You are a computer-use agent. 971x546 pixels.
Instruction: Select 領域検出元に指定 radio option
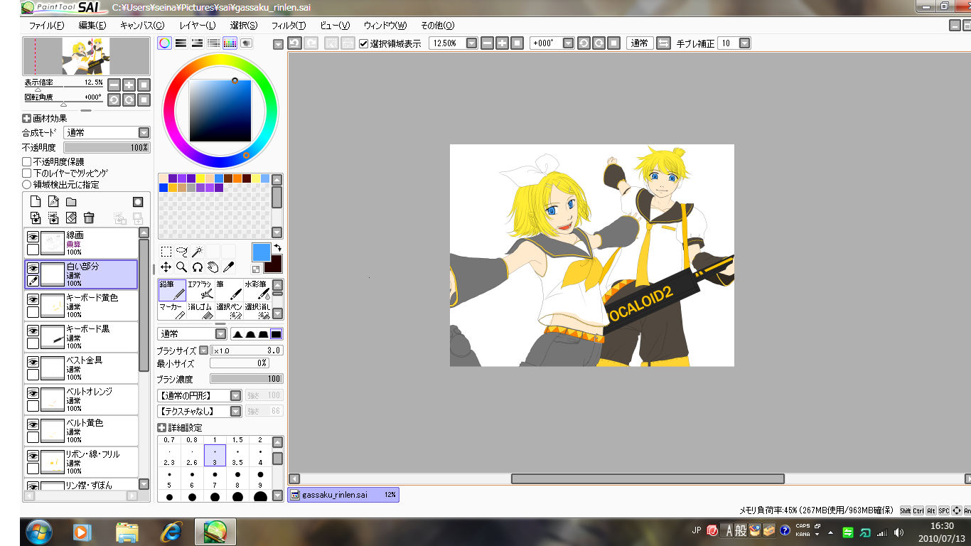pos(27,185)
